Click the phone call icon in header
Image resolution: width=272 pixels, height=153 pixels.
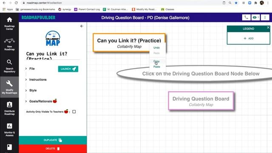(246, 17)
